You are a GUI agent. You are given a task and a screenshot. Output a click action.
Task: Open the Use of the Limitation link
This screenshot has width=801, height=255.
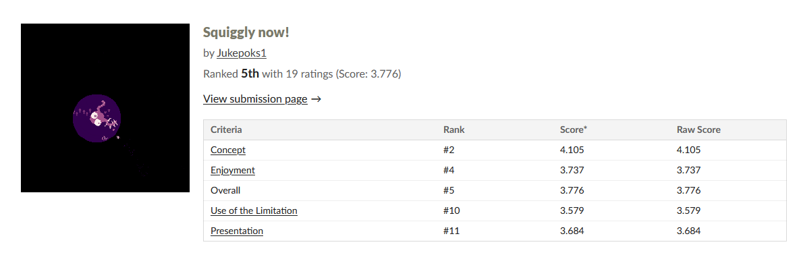(x=254, y=210)
